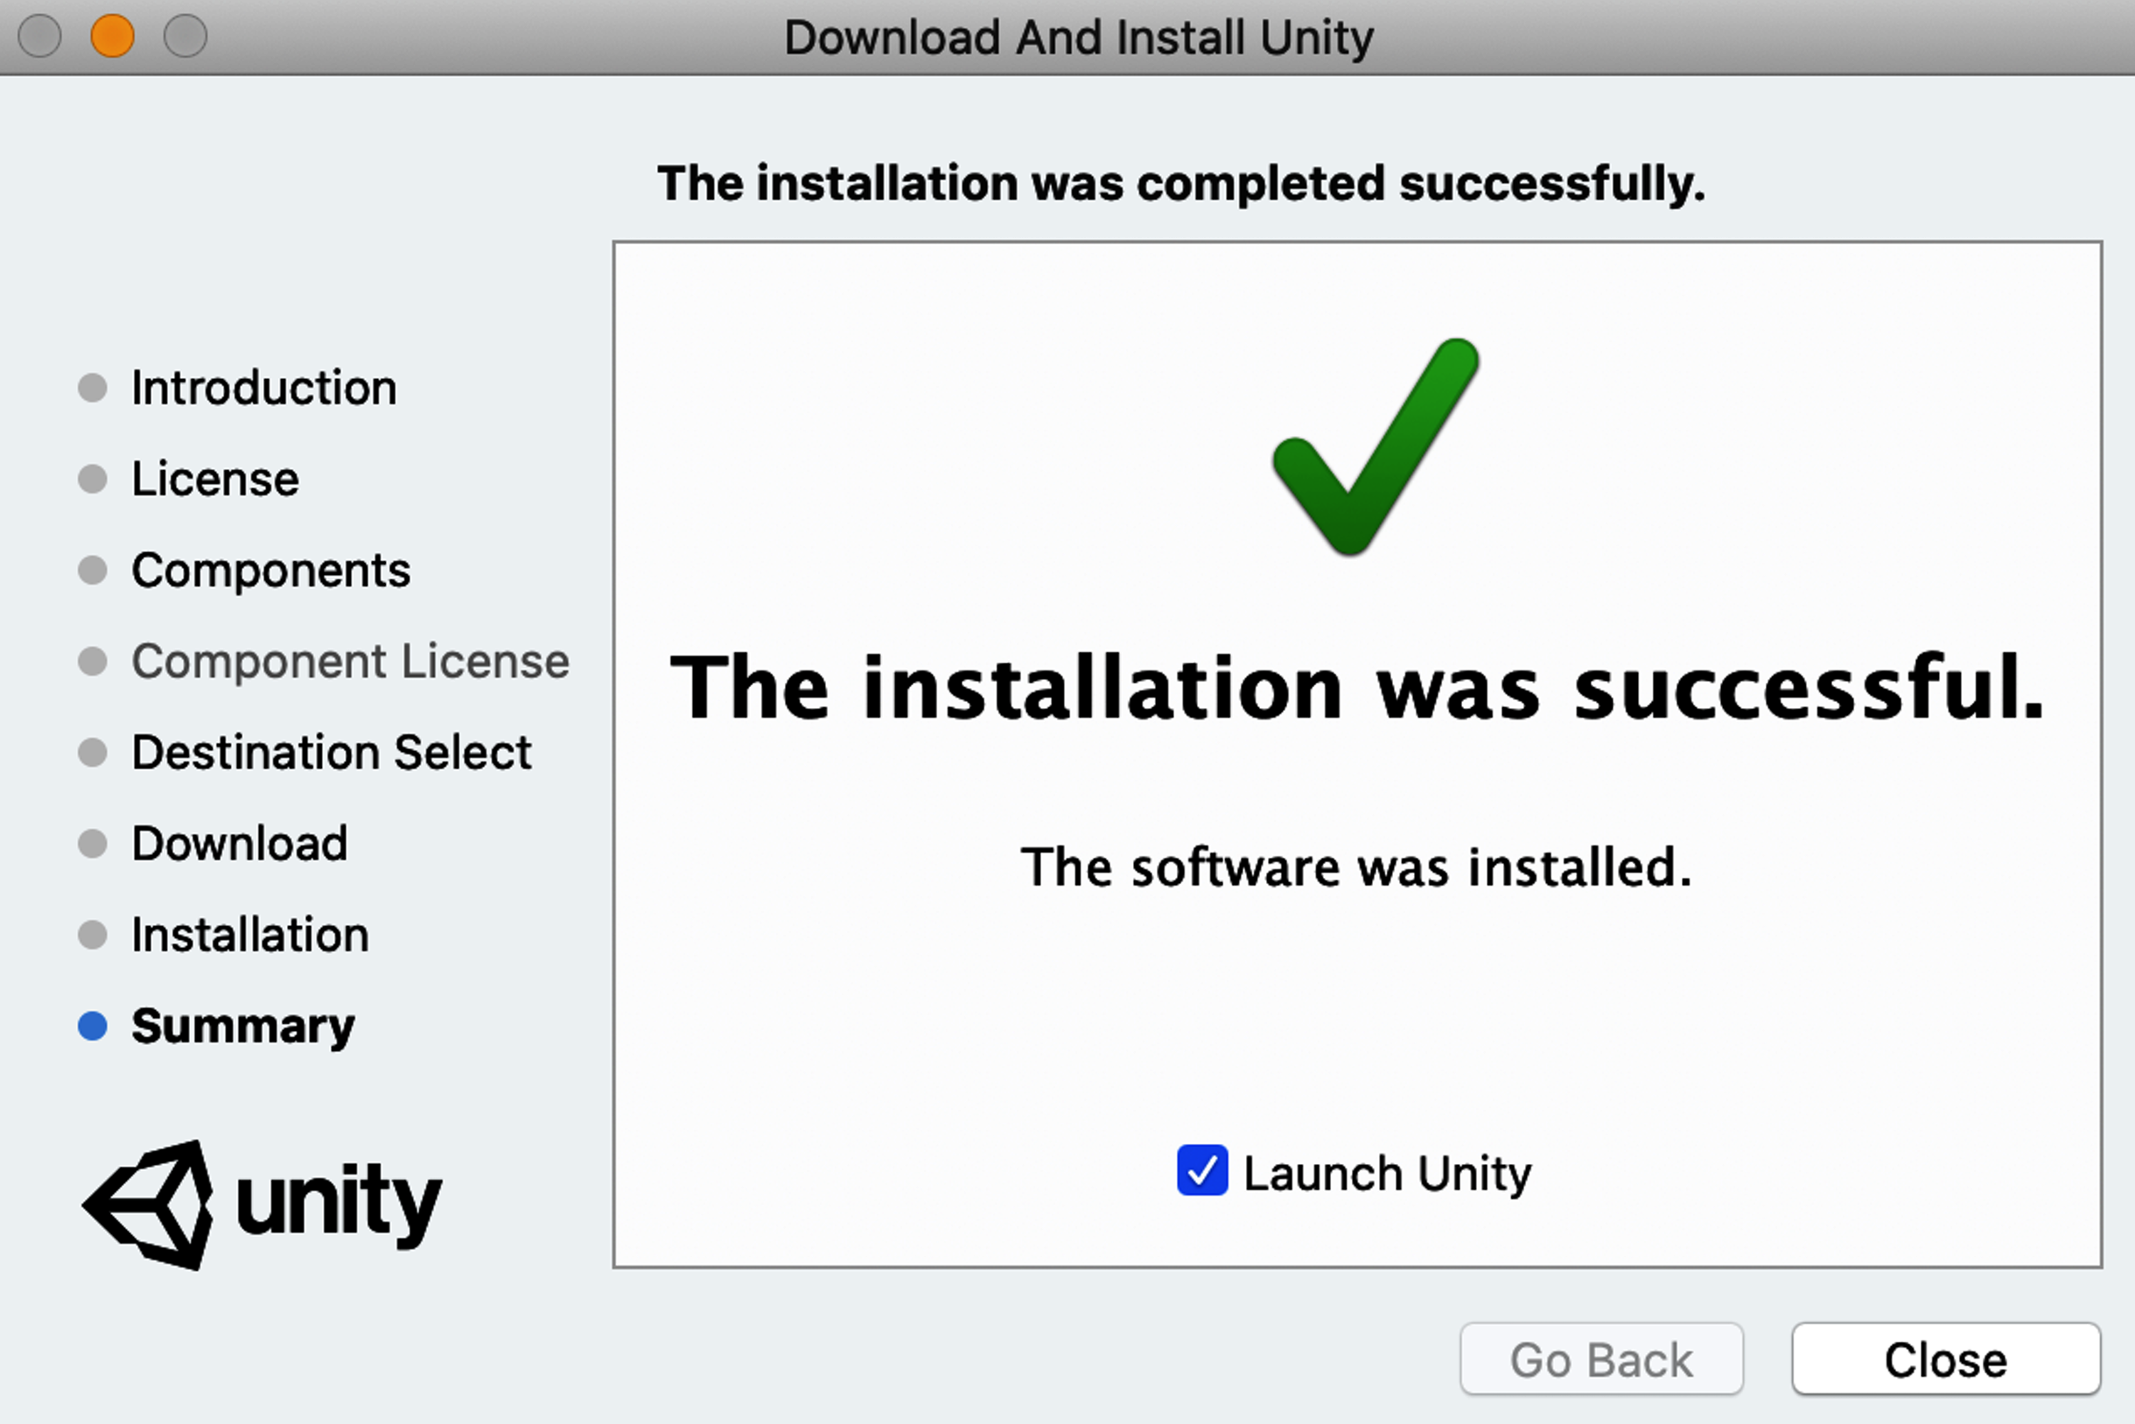Click the gray bullet beside Introduction
Screen dimensions: 2135x1424
point(93,388)
